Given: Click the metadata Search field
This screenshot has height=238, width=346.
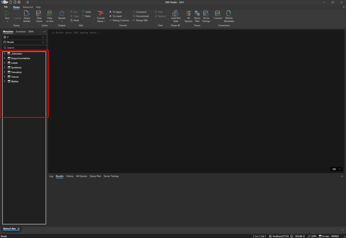Looking at the screenshot, I should pyautogui.click(x=24, y=48).
